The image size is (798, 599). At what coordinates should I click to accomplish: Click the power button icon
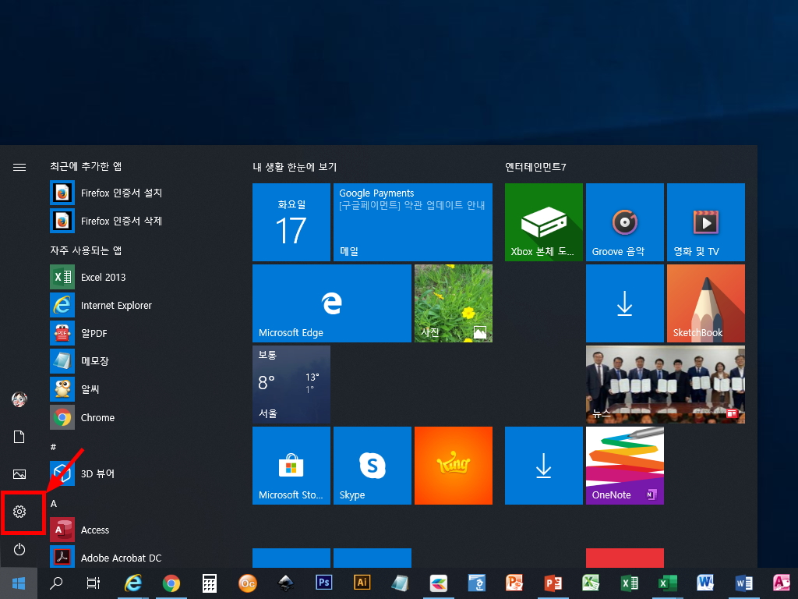pos(19,549)
